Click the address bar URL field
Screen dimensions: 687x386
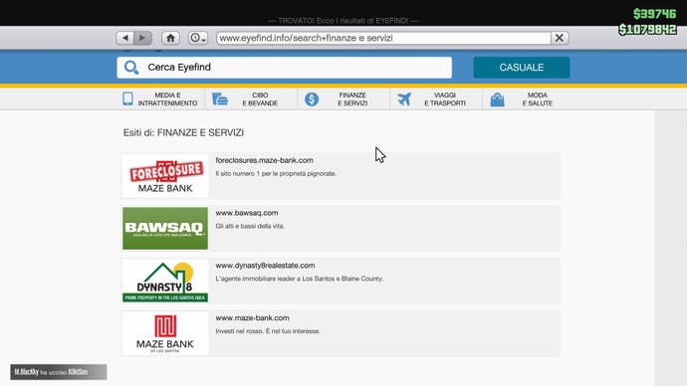[x=383, y=38]
